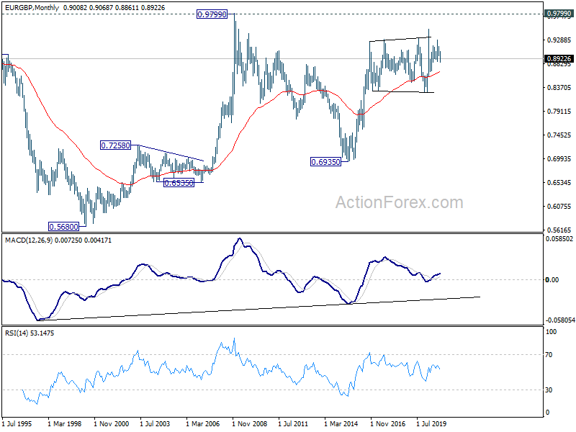Image resolution: width=576 pixels, height=432 pixels.
Task: Click the 0.97990 tag on price axis
Action: pyautogui.click(x=559, y=14)
